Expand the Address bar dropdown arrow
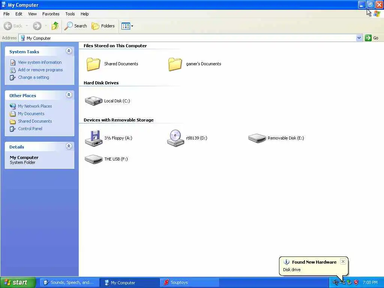 tap(359, 38)
